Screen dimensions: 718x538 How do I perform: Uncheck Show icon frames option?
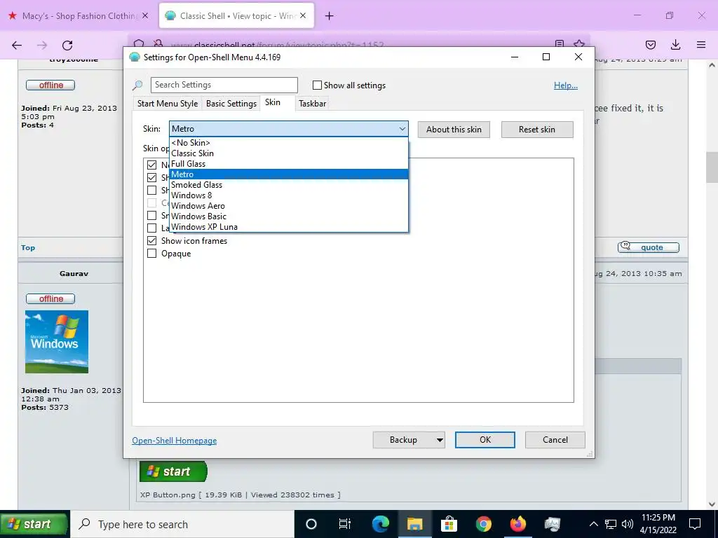[x=152, y=241]
